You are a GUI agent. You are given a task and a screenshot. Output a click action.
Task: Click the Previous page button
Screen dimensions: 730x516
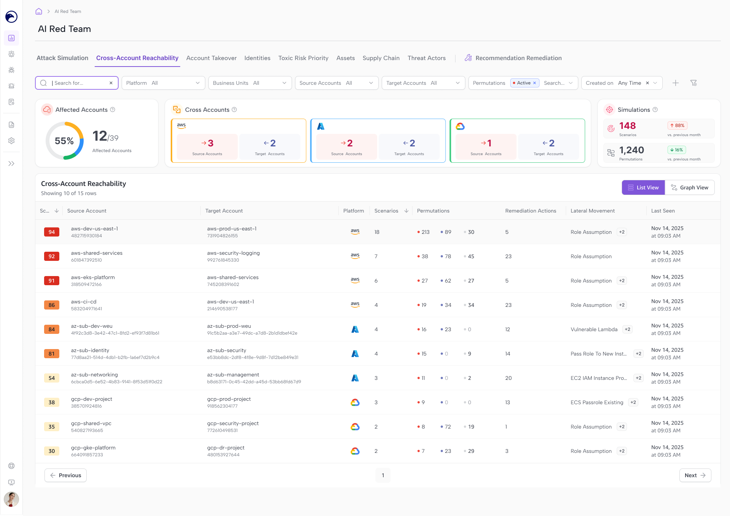pos(65,475)
